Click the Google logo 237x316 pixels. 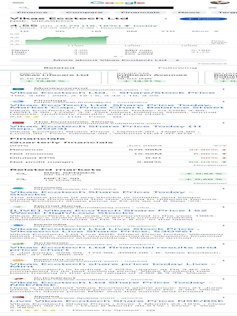coord(118,2)
